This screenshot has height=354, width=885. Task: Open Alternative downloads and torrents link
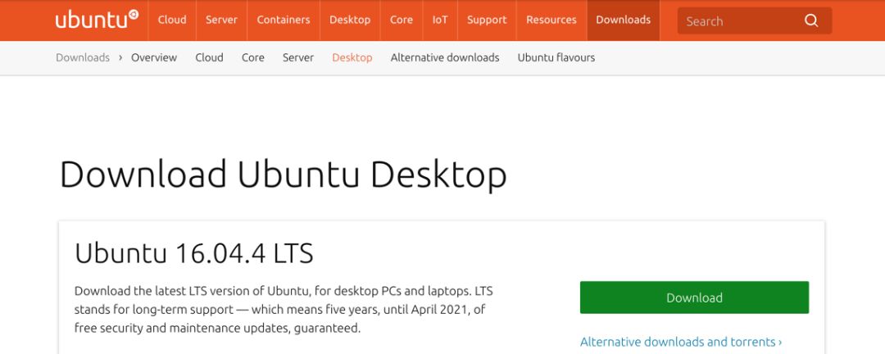[x=681, y=343]
